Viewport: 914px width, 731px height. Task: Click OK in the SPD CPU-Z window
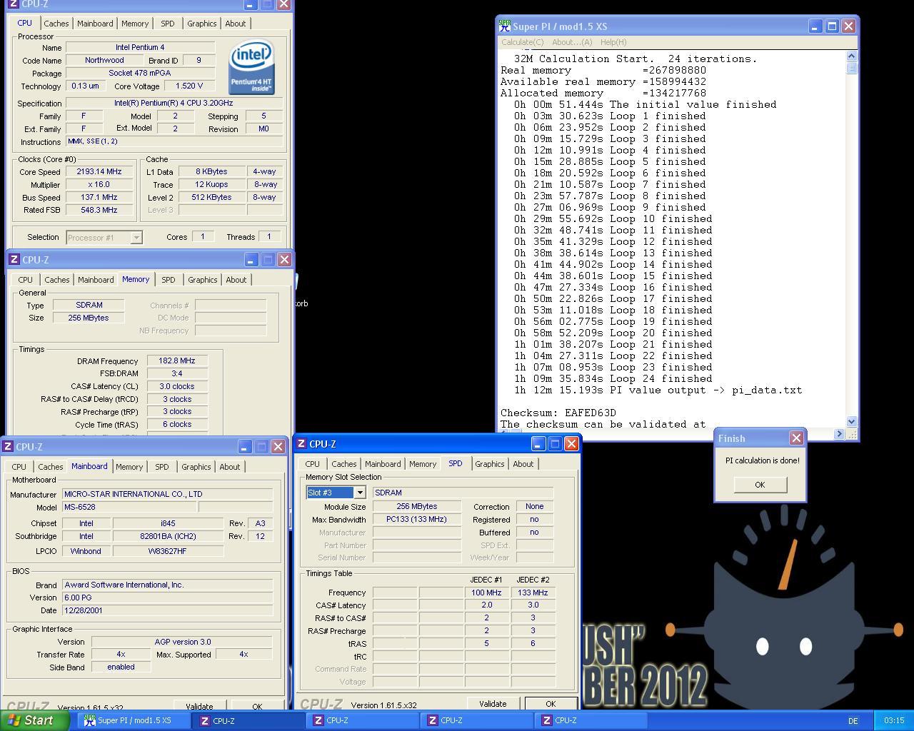point(551,704)
